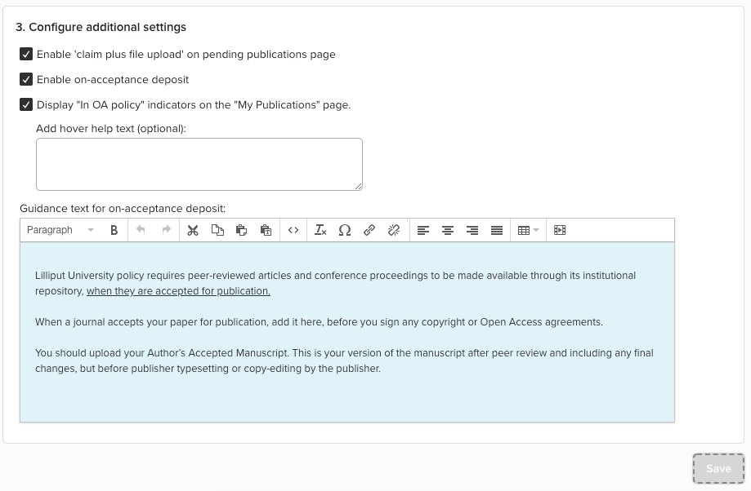Image resolution: width=751 pixels, height=491 pixels.
Task: Open the Paragraph format dropdown
Action: coord(60,230)
